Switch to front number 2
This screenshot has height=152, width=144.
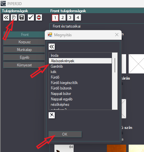pos(63,17)
